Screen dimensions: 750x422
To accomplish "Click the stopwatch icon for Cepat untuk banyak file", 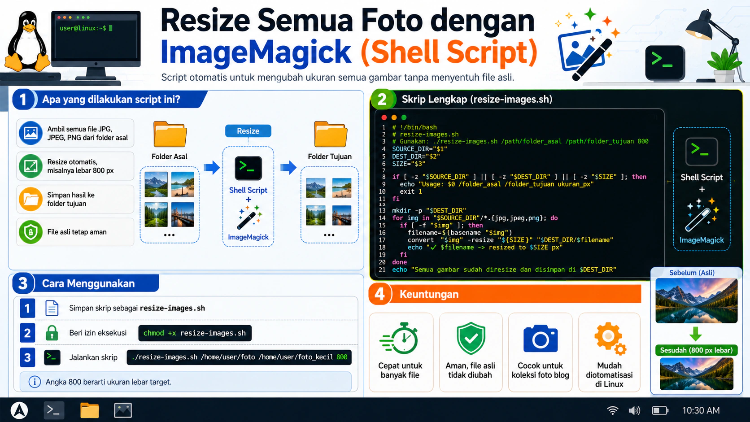I will coord(400,339).
